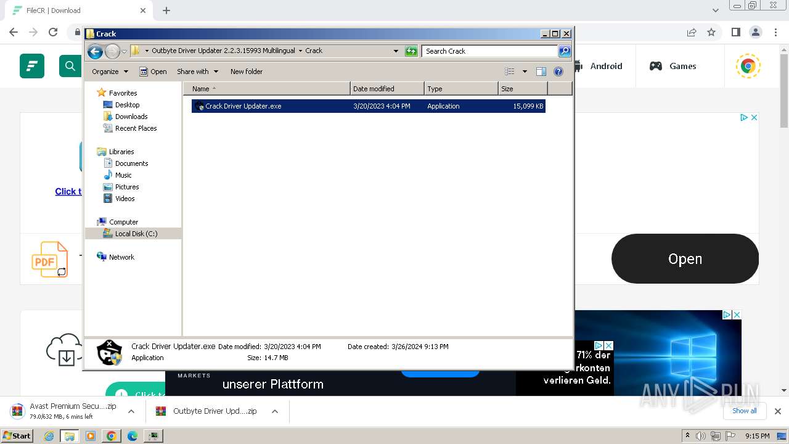Viewport: 789px width, 444px height.
Task: Reload the Chrome page
Action: click(53, 32)
